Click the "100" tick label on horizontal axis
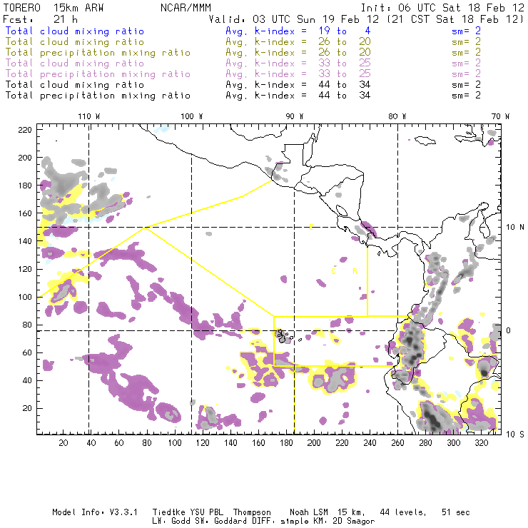The image size is (528, 528). pos(175,443)
